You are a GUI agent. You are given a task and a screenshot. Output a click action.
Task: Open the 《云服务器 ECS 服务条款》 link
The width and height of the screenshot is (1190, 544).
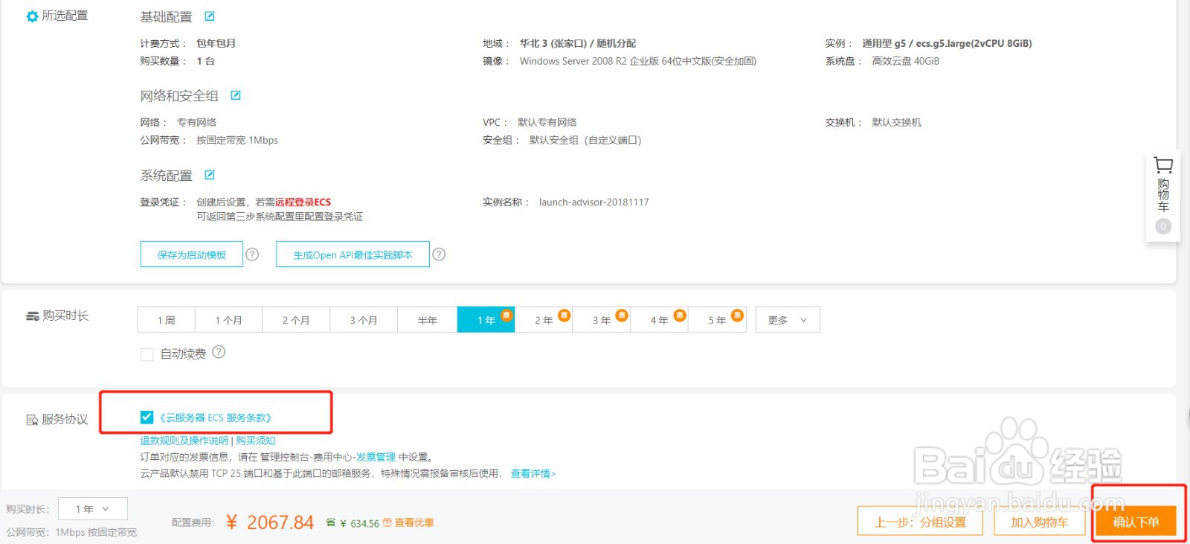pos(216,417)
